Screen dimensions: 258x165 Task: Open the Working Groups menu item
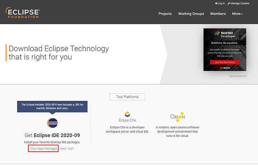191,14
